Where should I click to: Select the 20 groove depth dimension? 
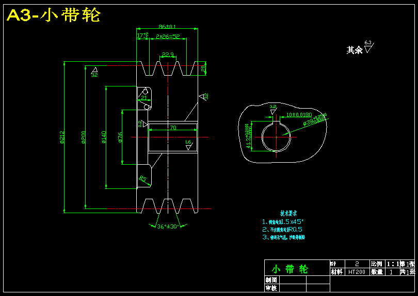[203, 68]
